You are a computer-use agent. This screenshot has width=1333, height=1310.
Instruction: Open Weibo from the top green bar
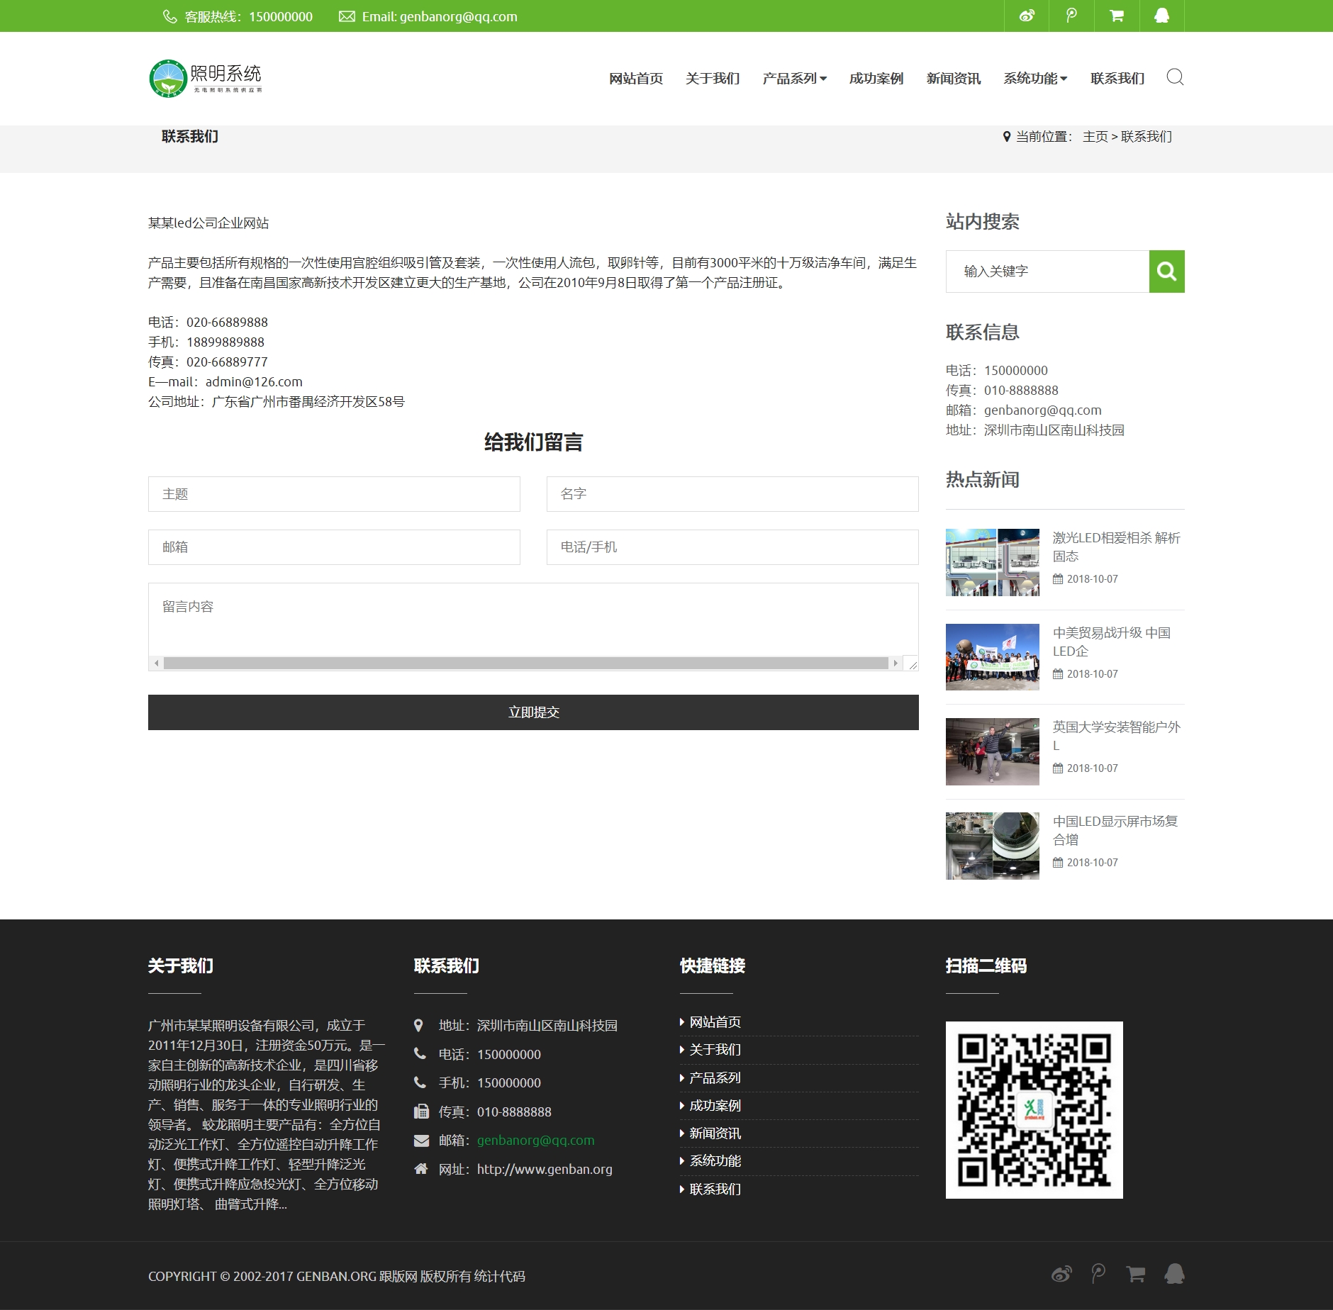click(x=1027, y=16)
